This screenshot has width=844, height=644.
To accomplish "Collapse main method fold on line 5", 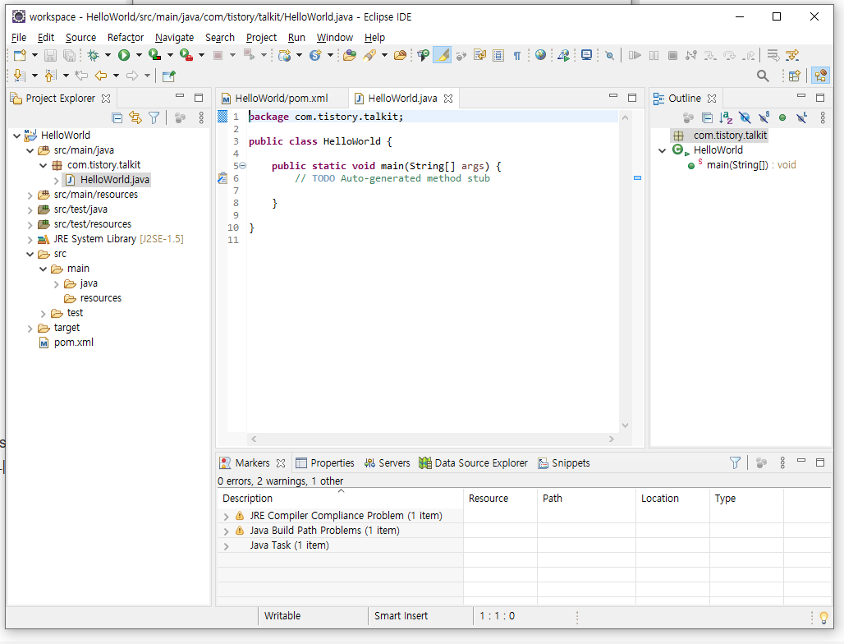I will point(243,166).
